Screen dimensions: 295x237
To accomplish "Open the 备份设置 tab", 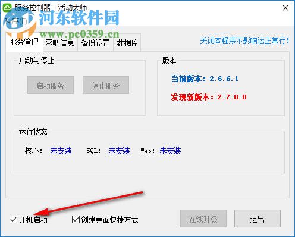I will tap(95, 43).
